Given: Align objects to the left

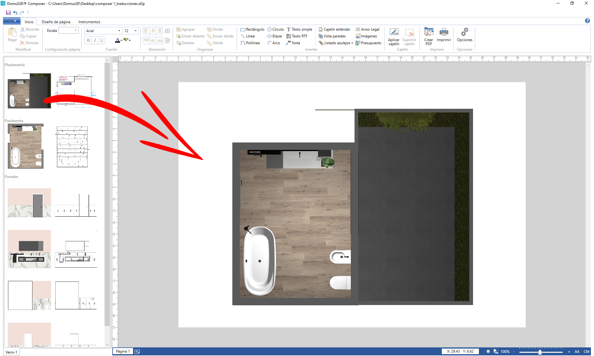Looking at the screenshot, I should tap(146, 31).
